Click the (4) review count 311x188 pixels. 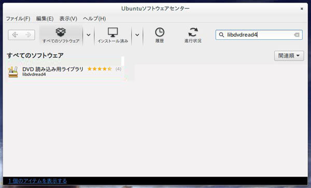pyautogui.click(x=118, y=69)
